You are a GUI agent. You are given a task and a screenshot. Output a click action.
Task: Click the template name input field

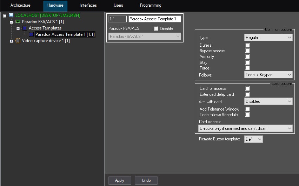click(154, 19)
